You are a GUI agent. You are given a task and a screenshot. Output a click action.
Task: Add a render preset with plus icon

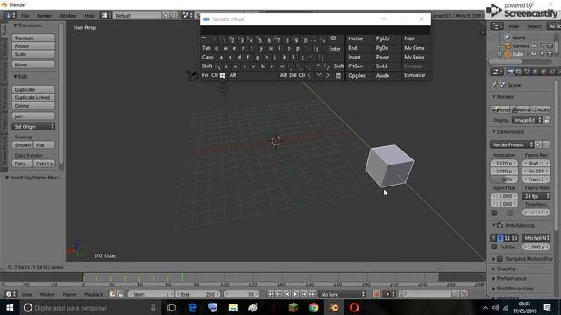pos(537,144)
